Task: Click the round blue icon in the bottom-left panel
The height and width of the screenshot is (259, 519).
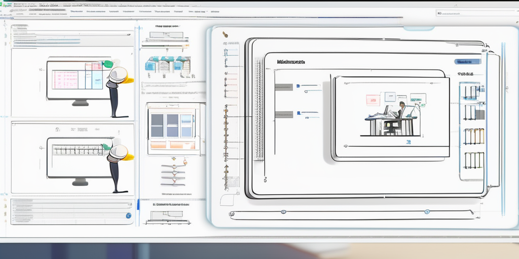Action: click(x=128, y=215)
